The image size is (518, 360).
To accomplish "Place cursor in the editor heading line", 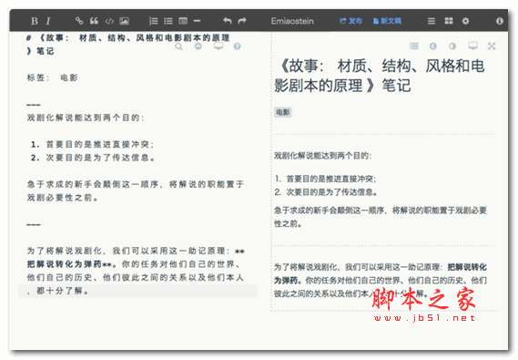I will (x=128, y=45).
